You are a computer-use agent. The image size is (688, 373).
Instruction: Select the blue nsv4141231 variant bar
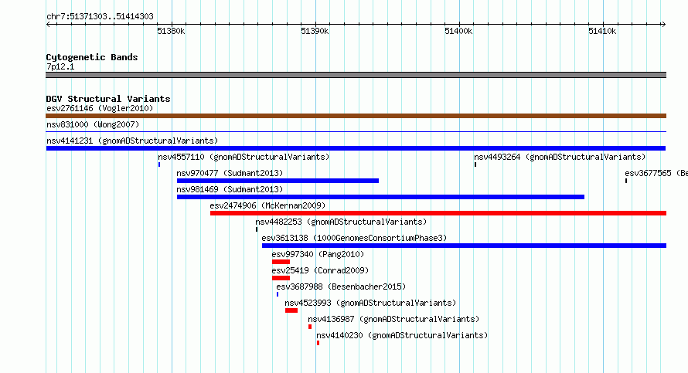point(356,148)
